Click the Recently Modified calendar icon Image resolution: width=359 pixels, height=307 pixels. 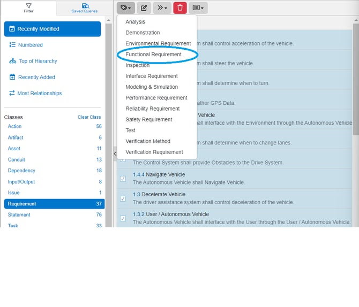click(12, 29)
